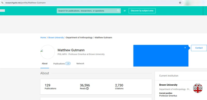
Task: Click the PhD, MPH title line
Action: tap(81, 54)
